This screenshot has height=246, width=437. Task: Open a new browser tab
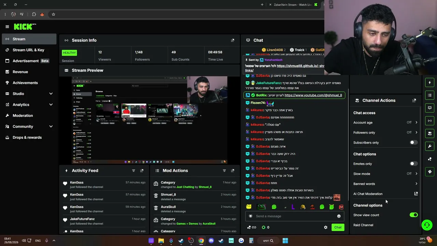click(262, 5)
